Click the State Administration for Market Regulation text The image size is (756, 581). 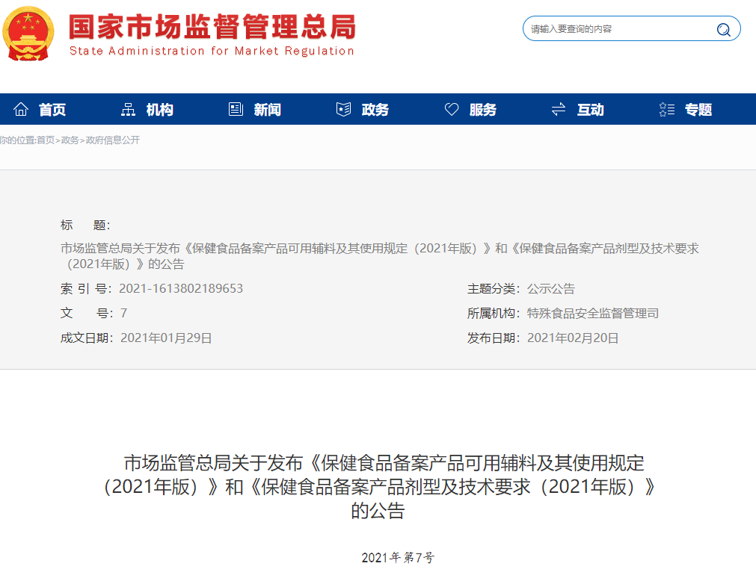click(212, 51)
